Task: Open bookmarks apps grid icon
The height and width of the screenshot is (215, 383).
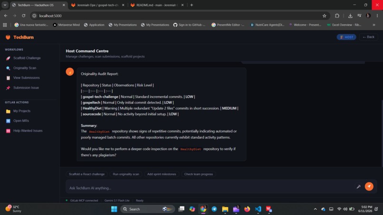Action: pyautogui.click(x=5, y=25)
